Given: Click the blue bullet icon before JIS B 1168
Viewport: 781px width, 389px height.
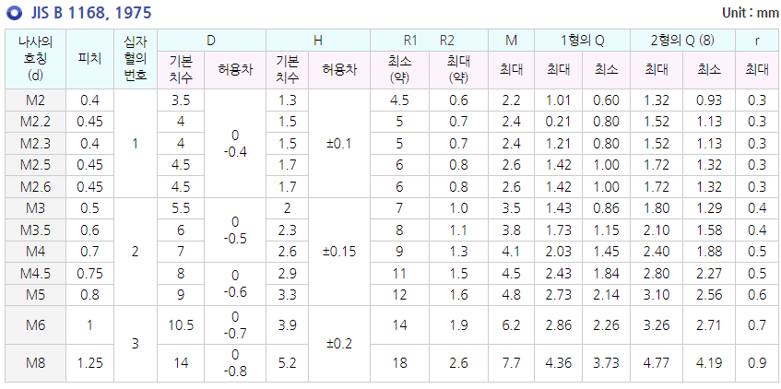Looking at the screenshot, I should [x=13, y=14].
